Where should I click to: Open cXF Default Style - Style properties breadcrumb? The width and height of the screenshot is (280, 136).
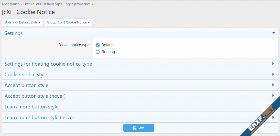pos(63,4)
